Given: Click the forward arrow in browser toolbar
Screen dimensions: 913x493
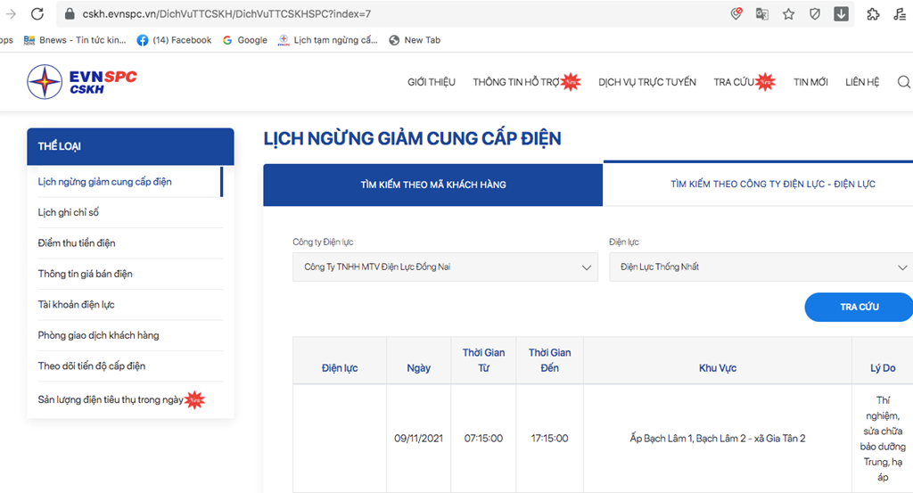Looking at the screenshot, I should pos(11,14).
